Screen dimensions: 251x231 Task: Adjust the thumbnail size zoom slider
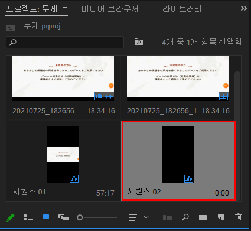(97, 217)
